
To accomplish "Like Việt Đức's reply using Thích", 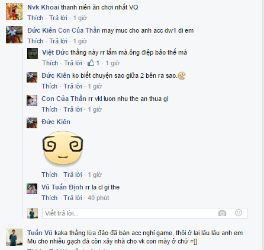I will click(x=50, y=63).
